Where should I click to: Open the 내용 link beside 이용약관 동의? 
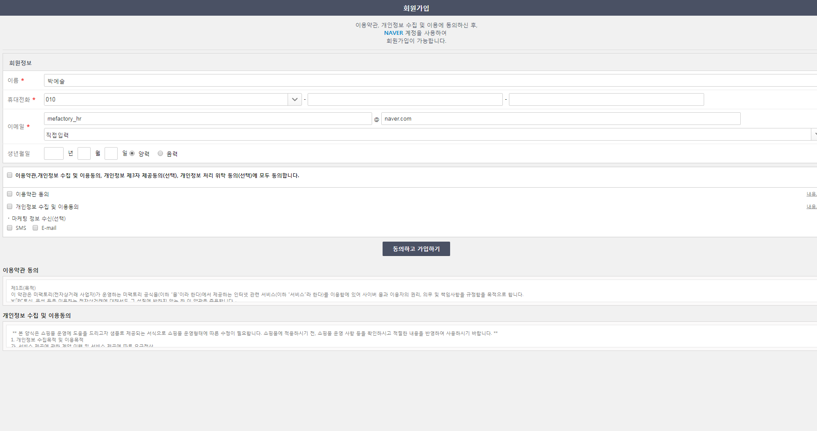[811, 194]
